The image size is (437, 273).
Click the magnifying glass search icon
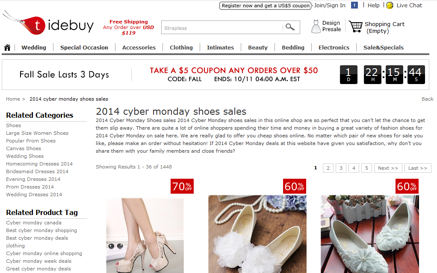point(290,27)
